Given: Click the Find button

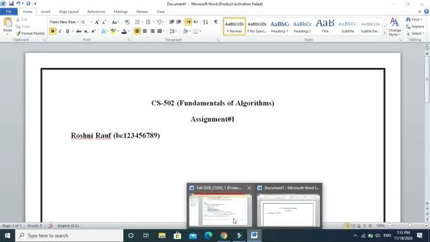Looking at the screenshot, I should (414, 19).
